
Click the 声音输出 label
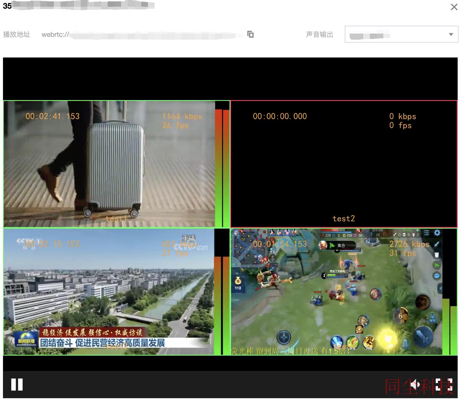[x=319, y=34]
